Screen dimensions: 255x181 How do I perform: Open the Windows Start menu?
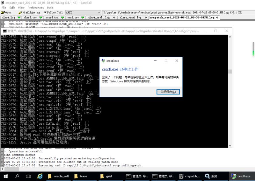[5, 176]
